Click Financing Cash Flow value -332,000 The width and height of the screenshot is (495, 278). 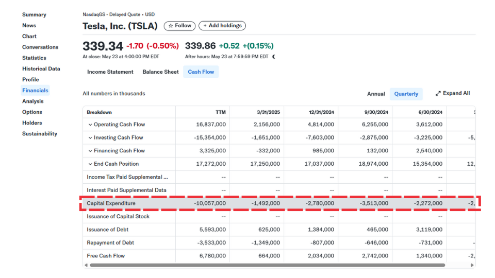click(x=268, y=151)
